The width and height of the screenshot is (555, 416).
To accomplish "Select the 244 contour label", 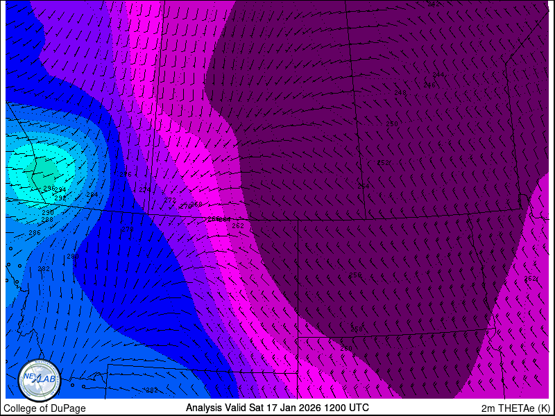I will [438, 75].
